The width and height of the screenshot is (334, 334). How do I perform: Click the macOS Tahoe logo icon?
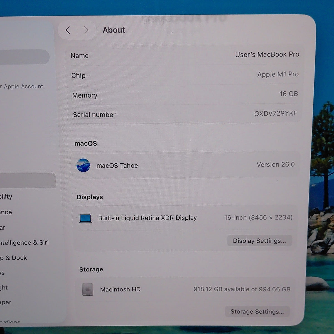click(83, 165)
